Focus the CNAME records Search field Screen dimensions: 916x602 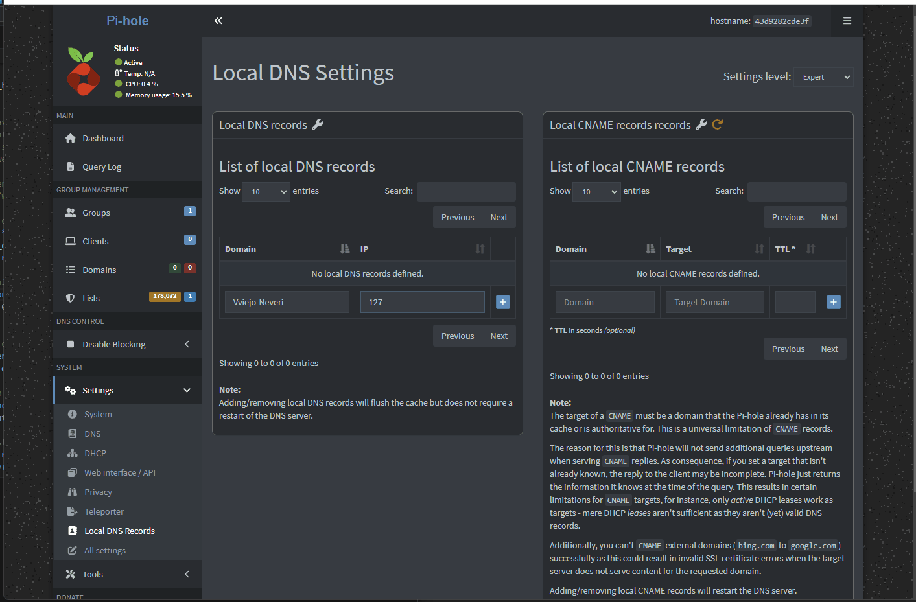[797, 192]
